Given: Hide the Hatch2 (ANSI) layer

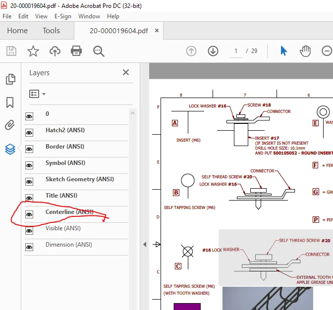Looking at the screenshot, I should click(29, 133).
